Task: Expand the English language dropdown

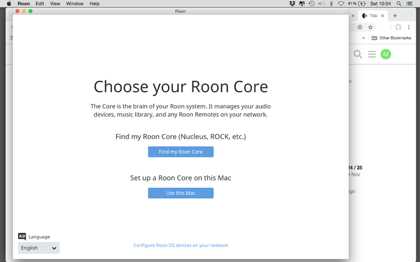Action: [39, 248]
